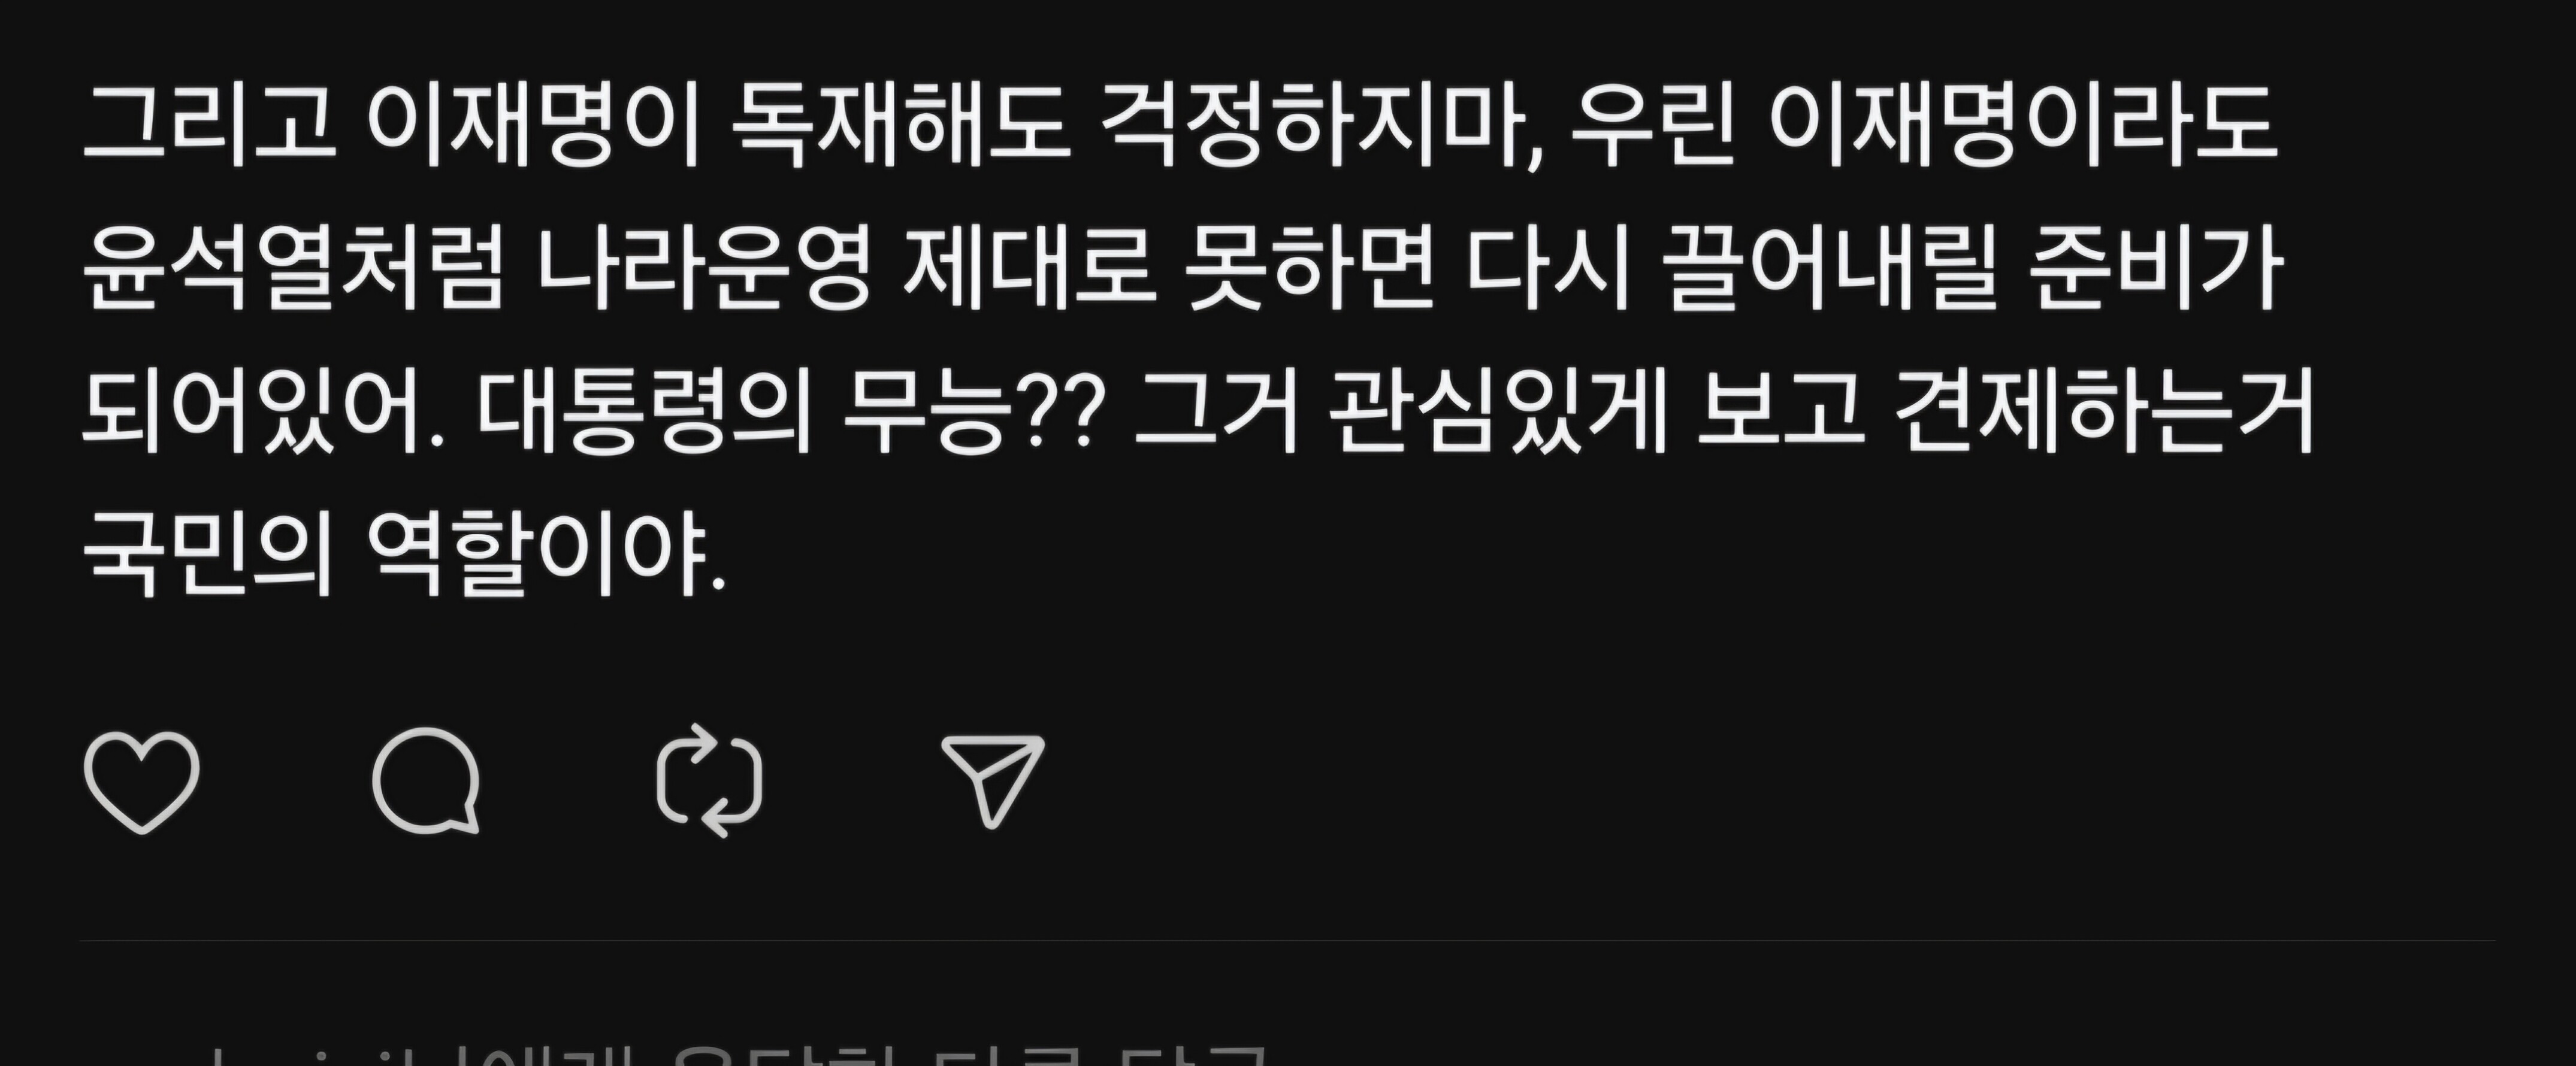Click the divider line below the action icons
The width and height of the screenshot is (2576, 1066).
pyautogui.click(x=1288, y=941)
